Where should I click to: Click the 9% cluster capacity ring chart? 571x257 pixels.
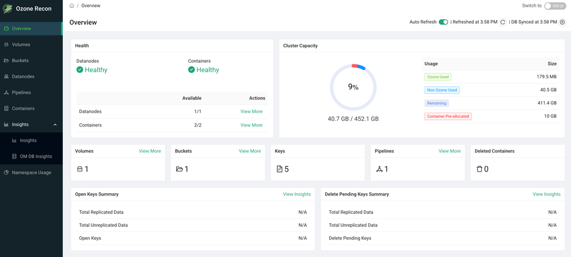(353, 87)
